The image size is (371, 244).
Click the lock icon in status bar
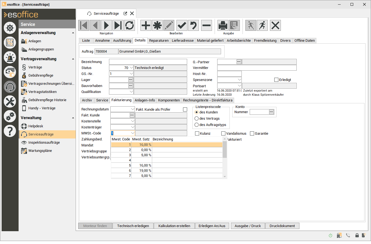click(x=357, y=235)
